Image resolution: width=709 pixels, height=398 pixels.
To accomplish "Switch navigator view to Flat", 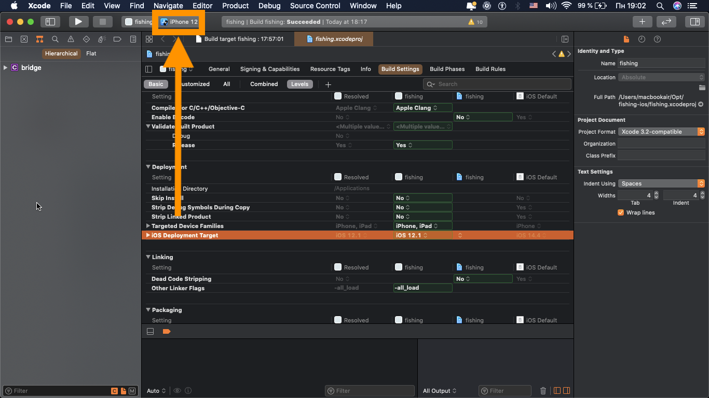I will point(91,53).
